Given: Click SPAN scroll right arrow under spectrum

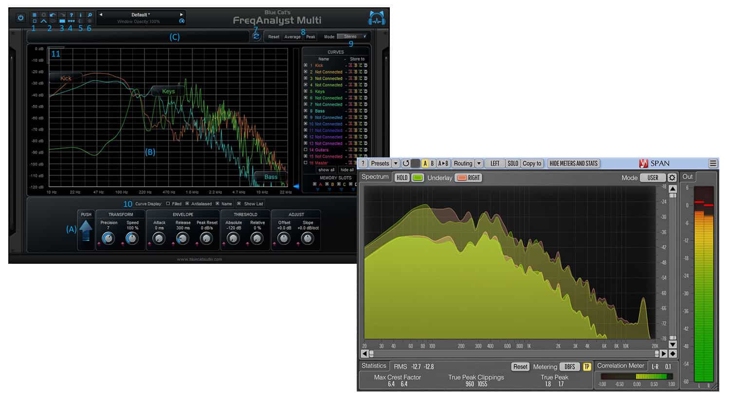Looking at the screenshot, I should tap(664, 354).
